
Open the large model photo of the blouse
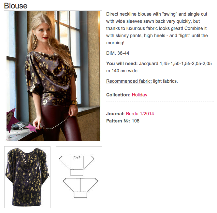coord(53,76)
